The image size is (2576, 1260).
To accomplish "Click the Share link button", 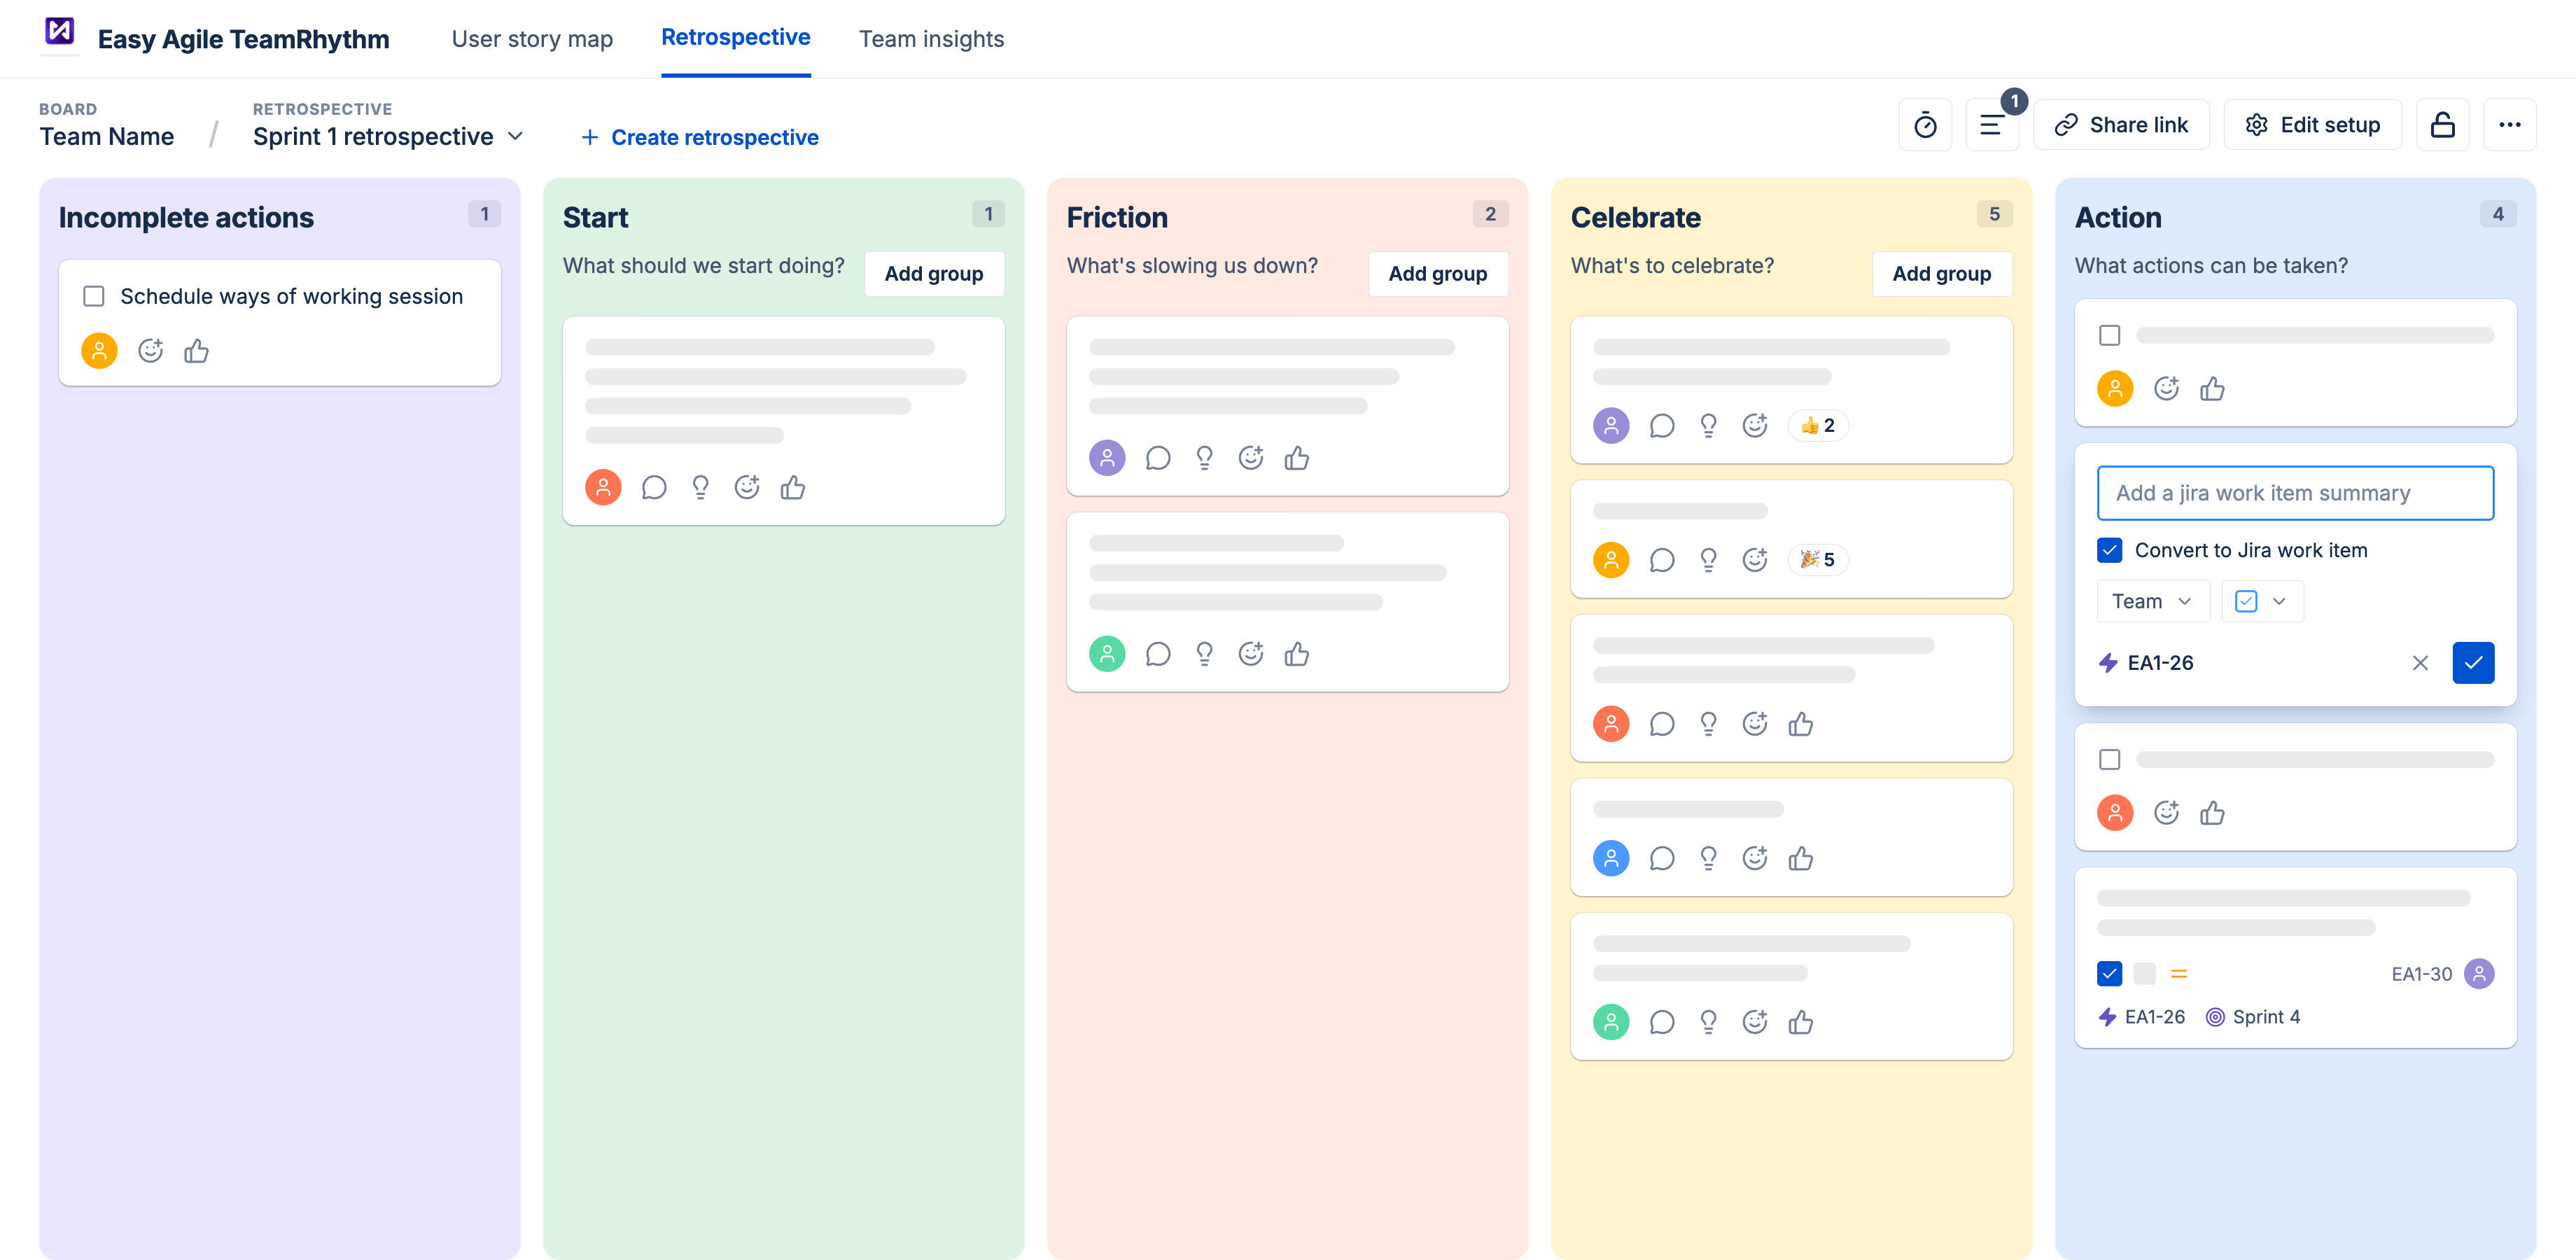I will (2121, 125).
